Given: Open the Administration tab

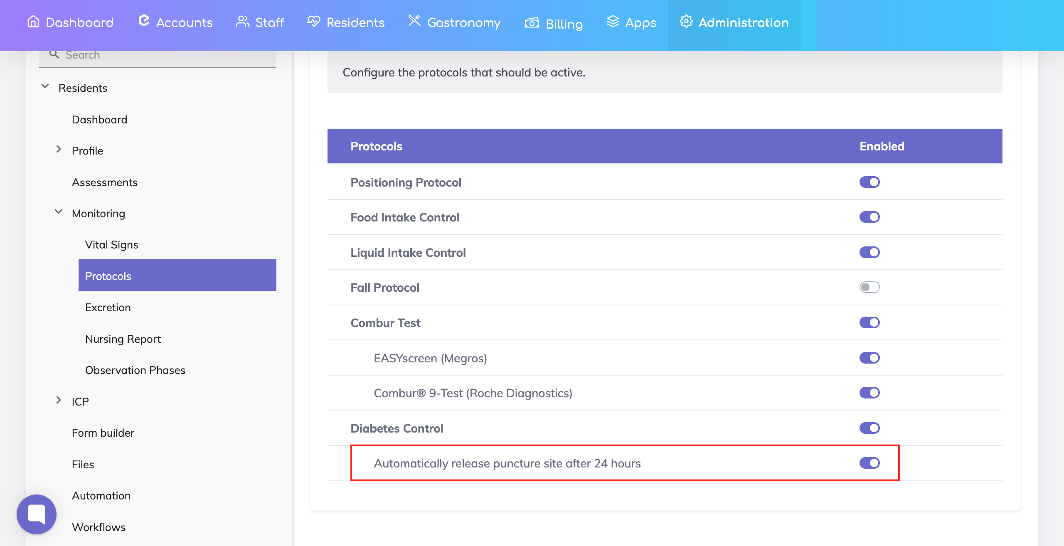Looking at the screenshot, I should 734,22.
